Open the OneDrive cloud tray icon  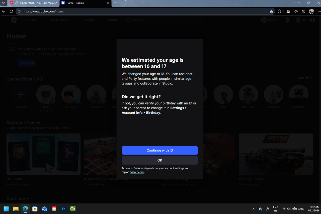tap(261, 209)
